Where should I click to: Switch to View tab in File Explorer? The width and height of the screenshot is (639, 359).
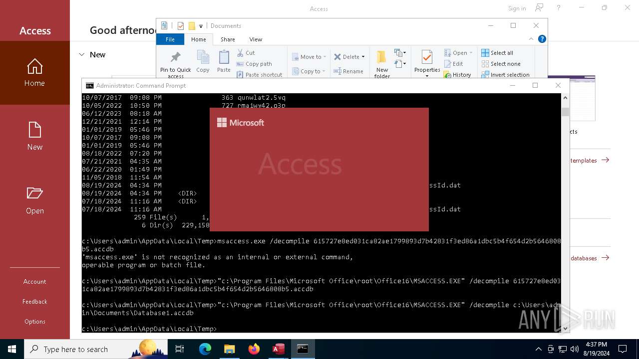(x=256, y=39)
